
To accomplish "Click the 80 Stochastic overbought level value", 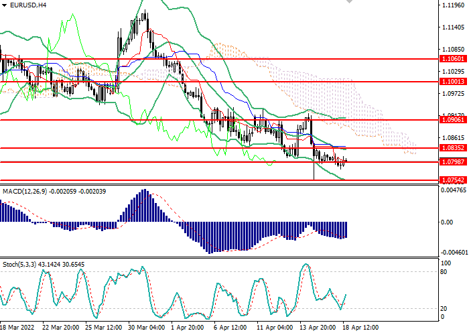I will (444, 272).
